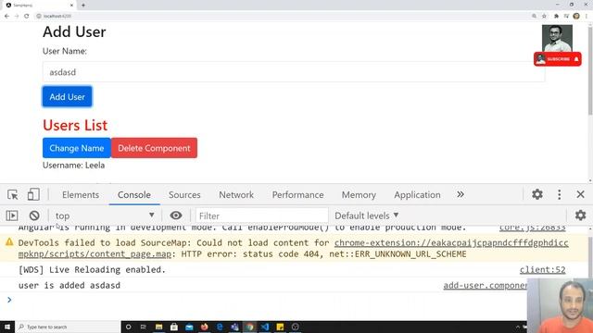Open the Mail app on the taskbar
Screen dimensions: 593x333
(189, 327)
